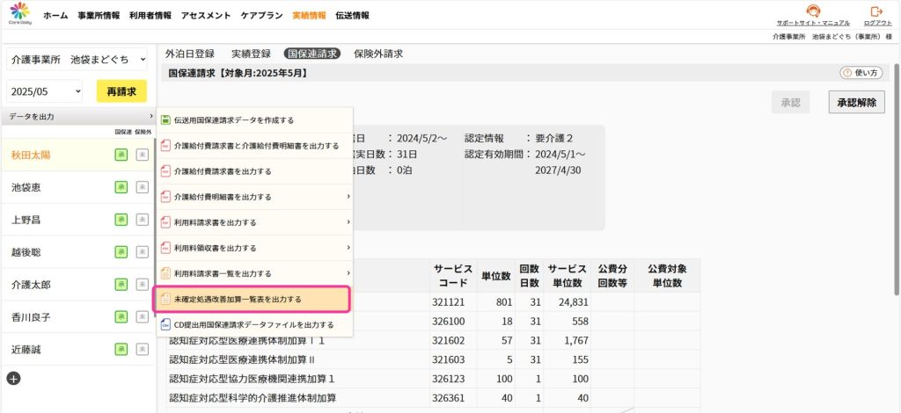Click the Care Daisy flower logo
Viewport: 901px width, 413px height.
(20, 12)
